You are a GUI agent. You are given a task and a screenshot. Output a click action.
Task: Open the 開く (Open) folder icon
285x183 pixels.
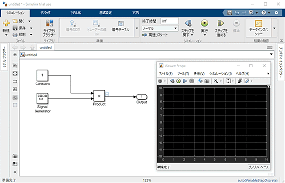15,21
